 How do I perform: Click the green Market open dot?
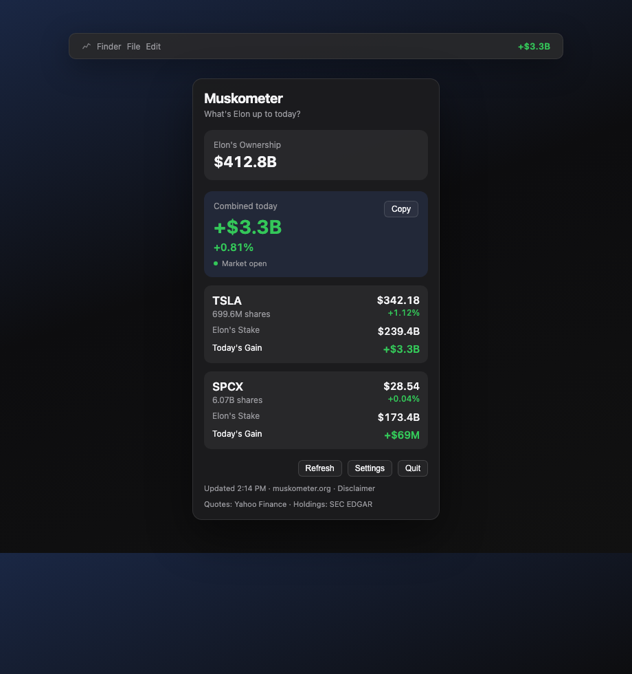pos(216,263)
